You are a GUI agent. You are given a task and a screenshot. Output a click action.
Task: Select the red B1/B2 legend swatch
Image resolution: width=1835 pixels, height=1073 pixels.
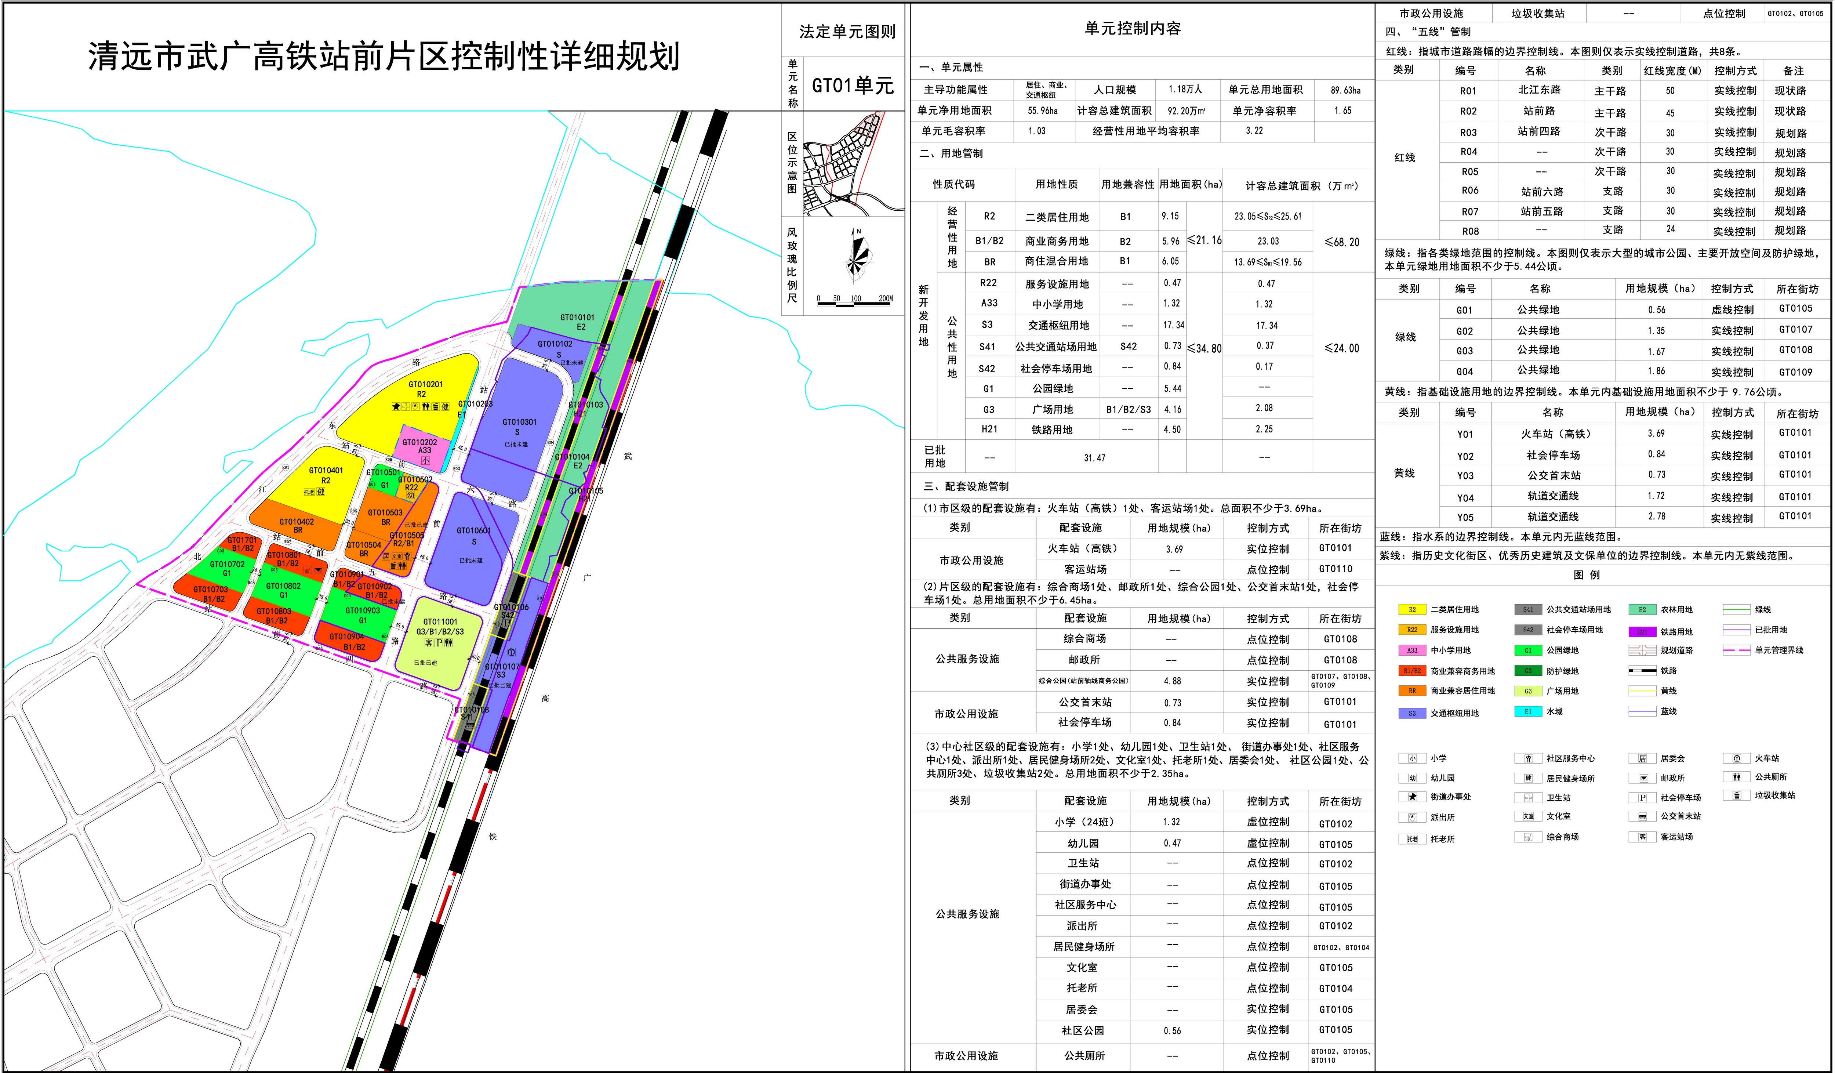tap(1412, 671)
